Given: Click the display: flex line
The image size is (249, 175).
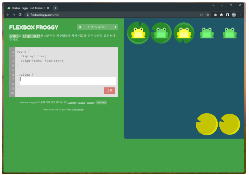Looking at the screenshot, I should pos(33,56).
